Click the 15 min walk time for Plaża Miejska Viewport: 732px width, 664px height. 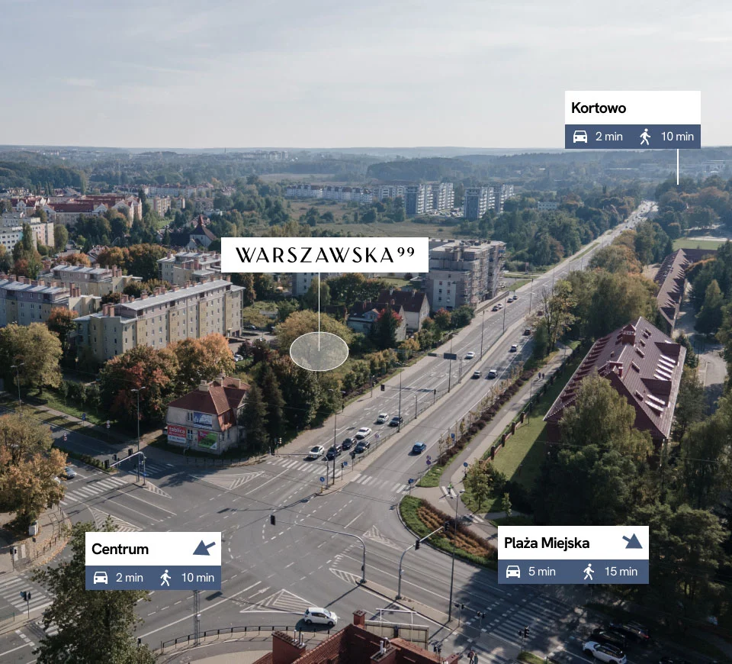click(x=620, y=572)
